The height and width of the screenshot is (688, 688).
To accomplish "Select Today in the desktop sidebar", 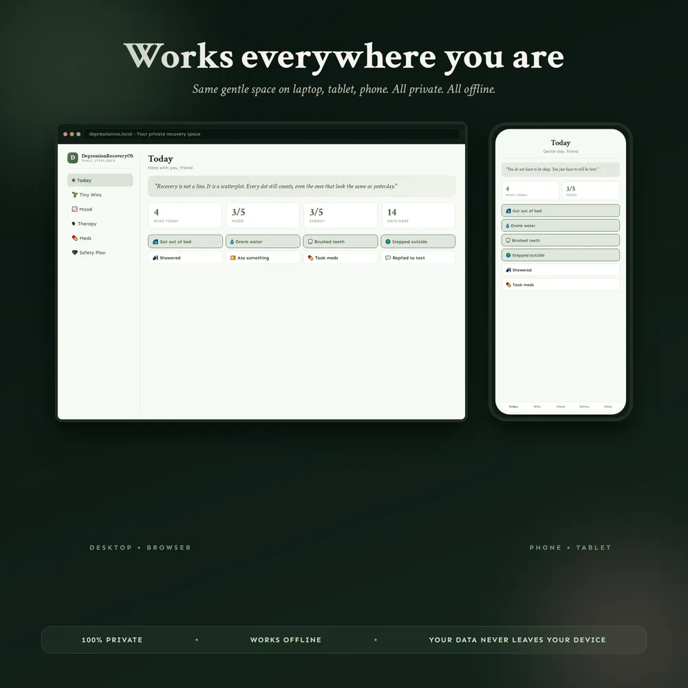I will click(x=100, y=180).
